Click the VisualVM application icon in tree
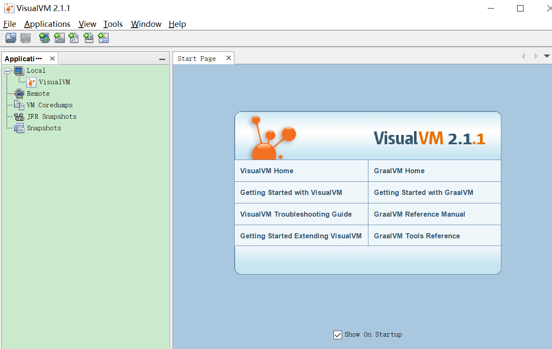552x349 pixels. click(x=31, y=82)
